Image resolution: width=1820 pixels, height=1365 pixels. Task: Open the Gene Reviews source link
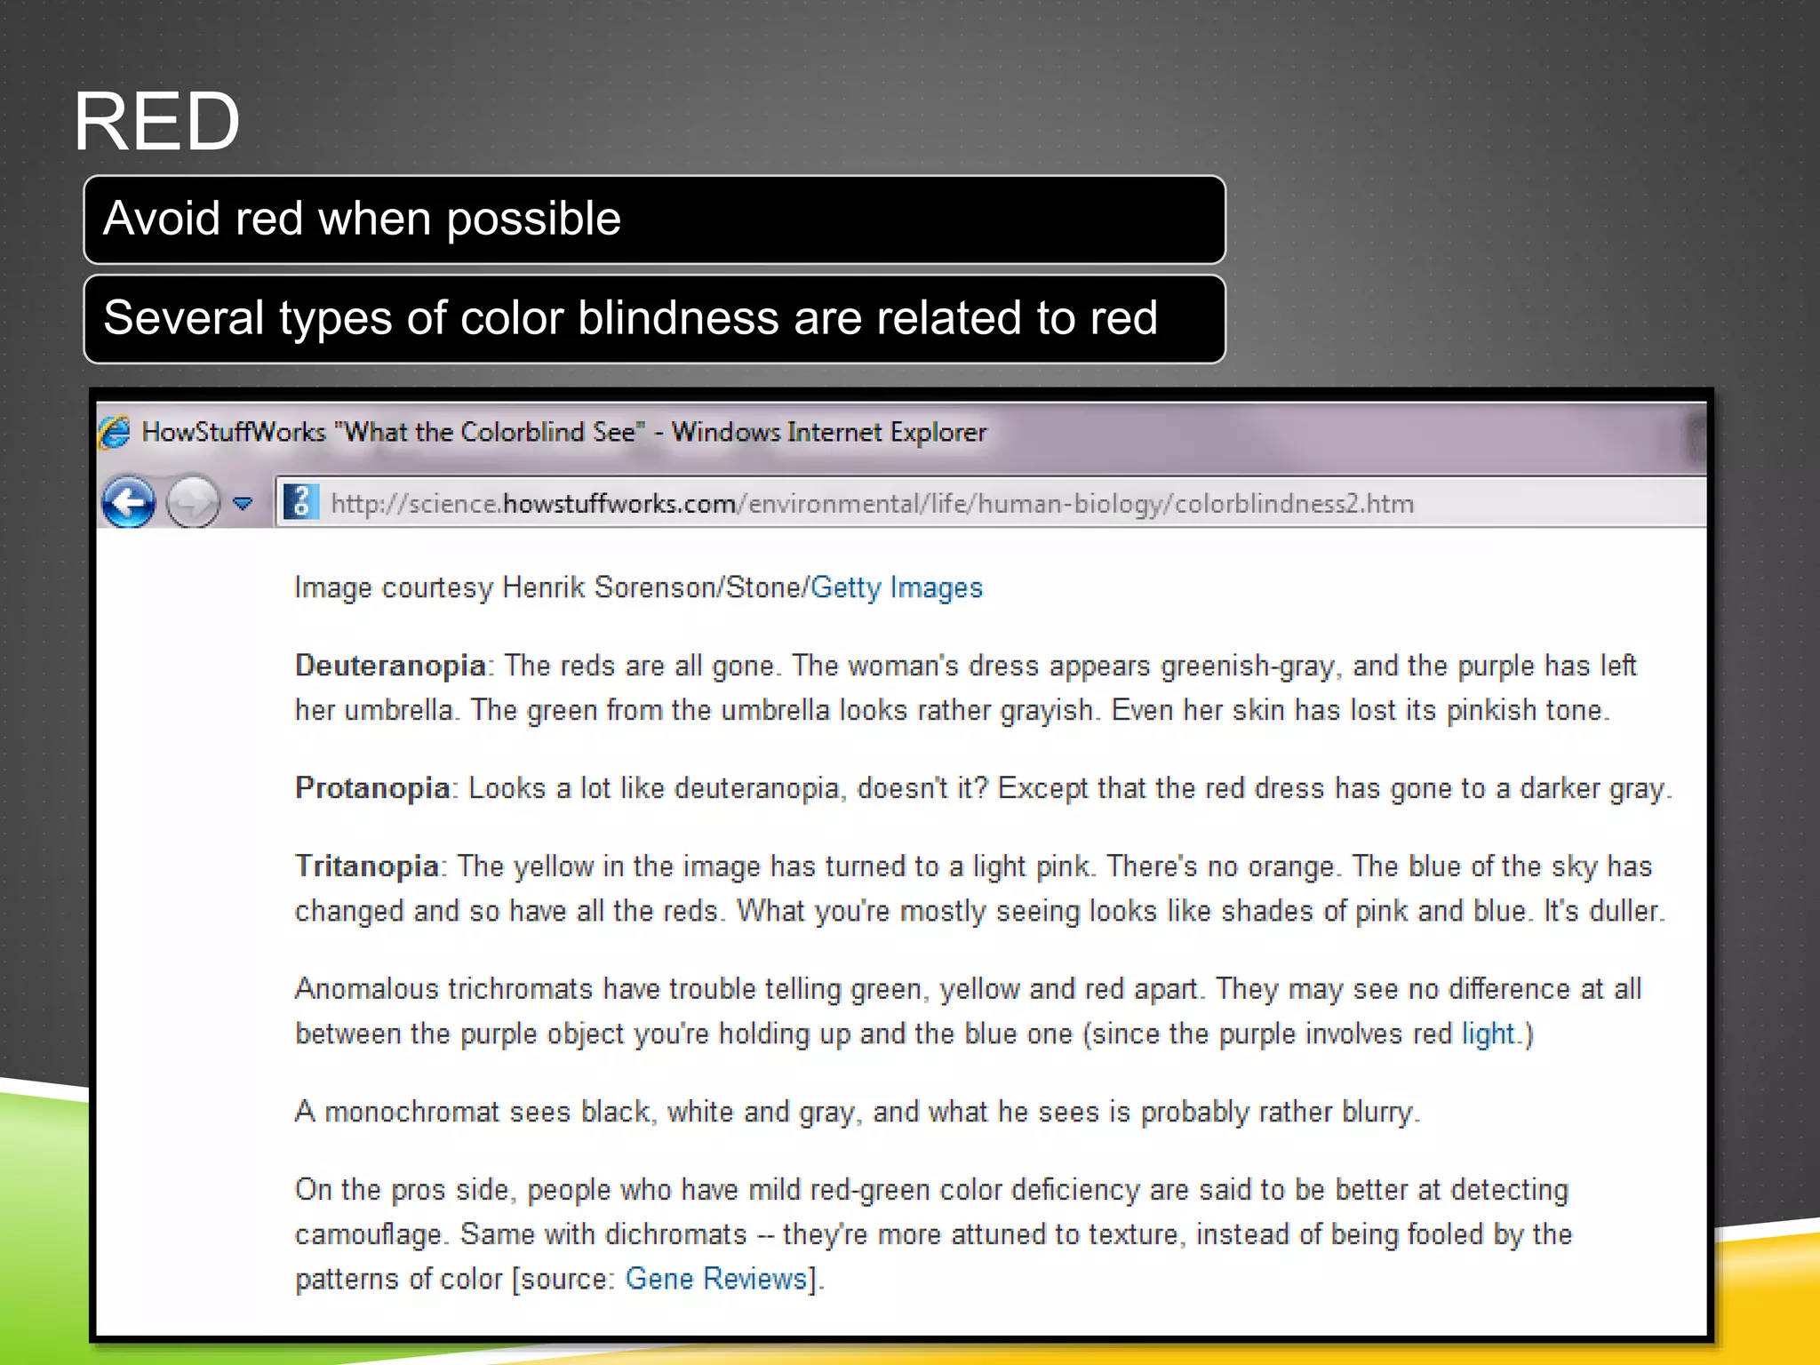tap(716, 1278)
